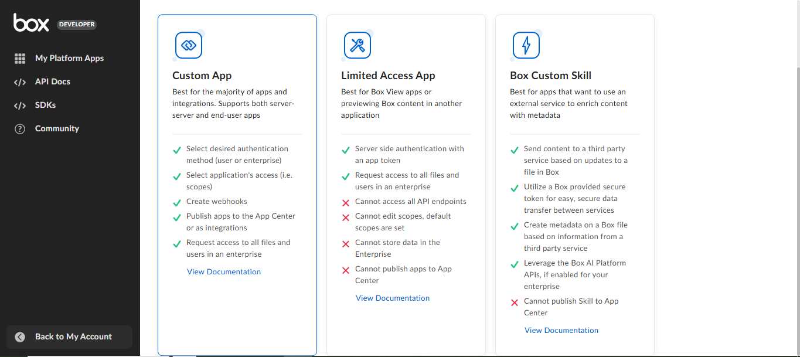The height and width of the screenshot is (357, 800).
Task: Click checkmark beside Create webhooks
Action: click(177, 203)
